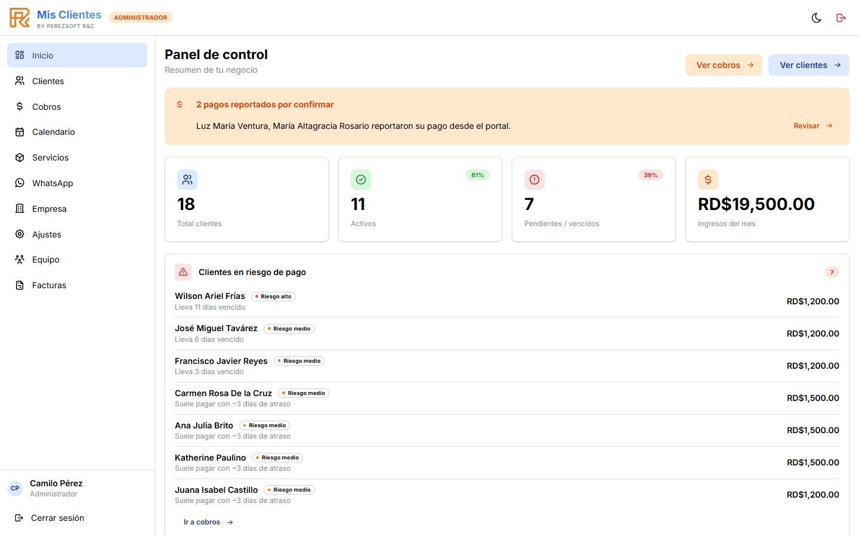
Task: Follow the Ir a cobros link
Action: click(x=208, y=522)
